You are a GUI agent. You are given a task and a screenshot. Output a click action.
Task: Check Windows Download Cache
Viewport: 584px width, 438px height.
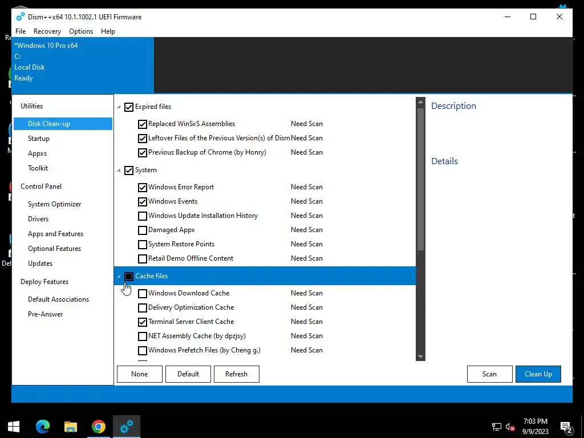[142, 294]
